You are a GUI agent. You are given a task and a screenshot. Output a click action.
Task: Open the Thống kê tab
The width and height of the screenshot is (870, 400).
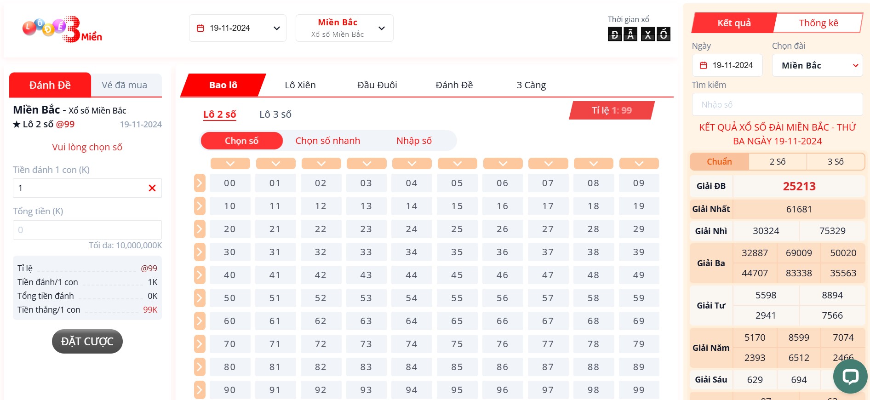coord(818,23)
